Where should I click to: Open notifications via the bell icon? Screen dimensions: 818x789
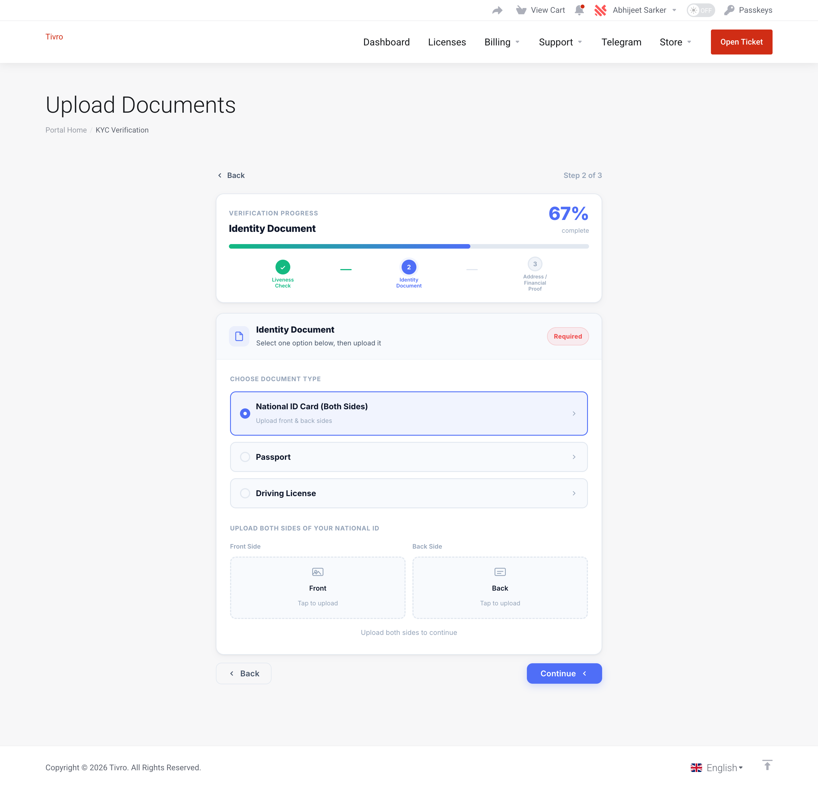click(x=579, y=10)
